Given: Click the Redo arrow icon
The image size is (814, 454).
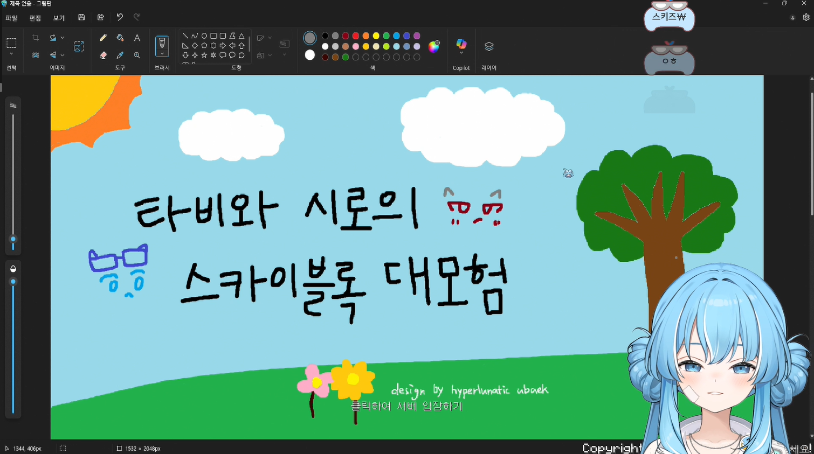Looking at the screenshot, I should click(137, 17).
